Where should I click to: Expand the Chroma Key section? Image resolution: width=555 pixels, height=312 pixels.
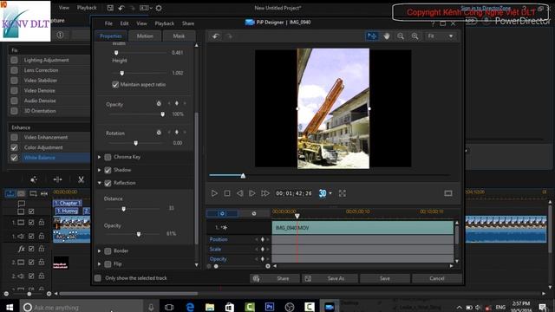tap(100, 157)
